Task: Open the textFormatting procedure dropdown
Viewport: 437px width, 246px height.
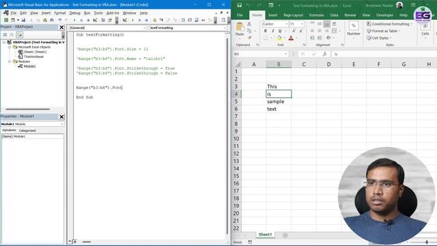Action: 225,28
